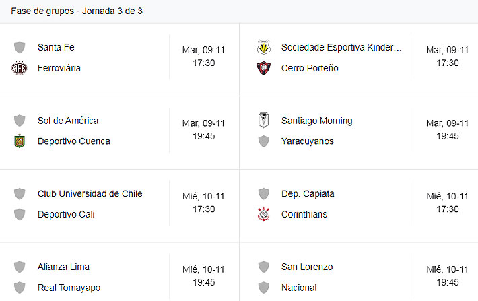This screenshot has width=478, height=301.
Task: Open San Lorenzo vs Nacional match time
Action: 447,276
